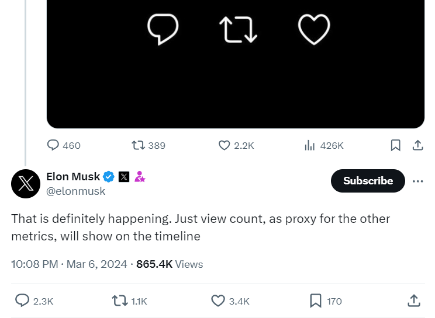435x318 pixels.
Task: Open Elon Musk's profile avatar
Action: click(26, 184)
